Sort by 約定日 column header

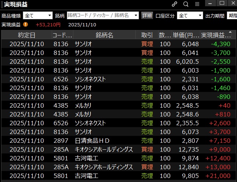click(27, 35)
